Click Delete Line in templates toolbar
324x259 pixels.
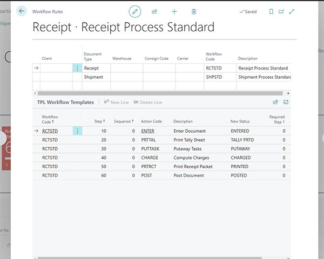click(147, 102)
